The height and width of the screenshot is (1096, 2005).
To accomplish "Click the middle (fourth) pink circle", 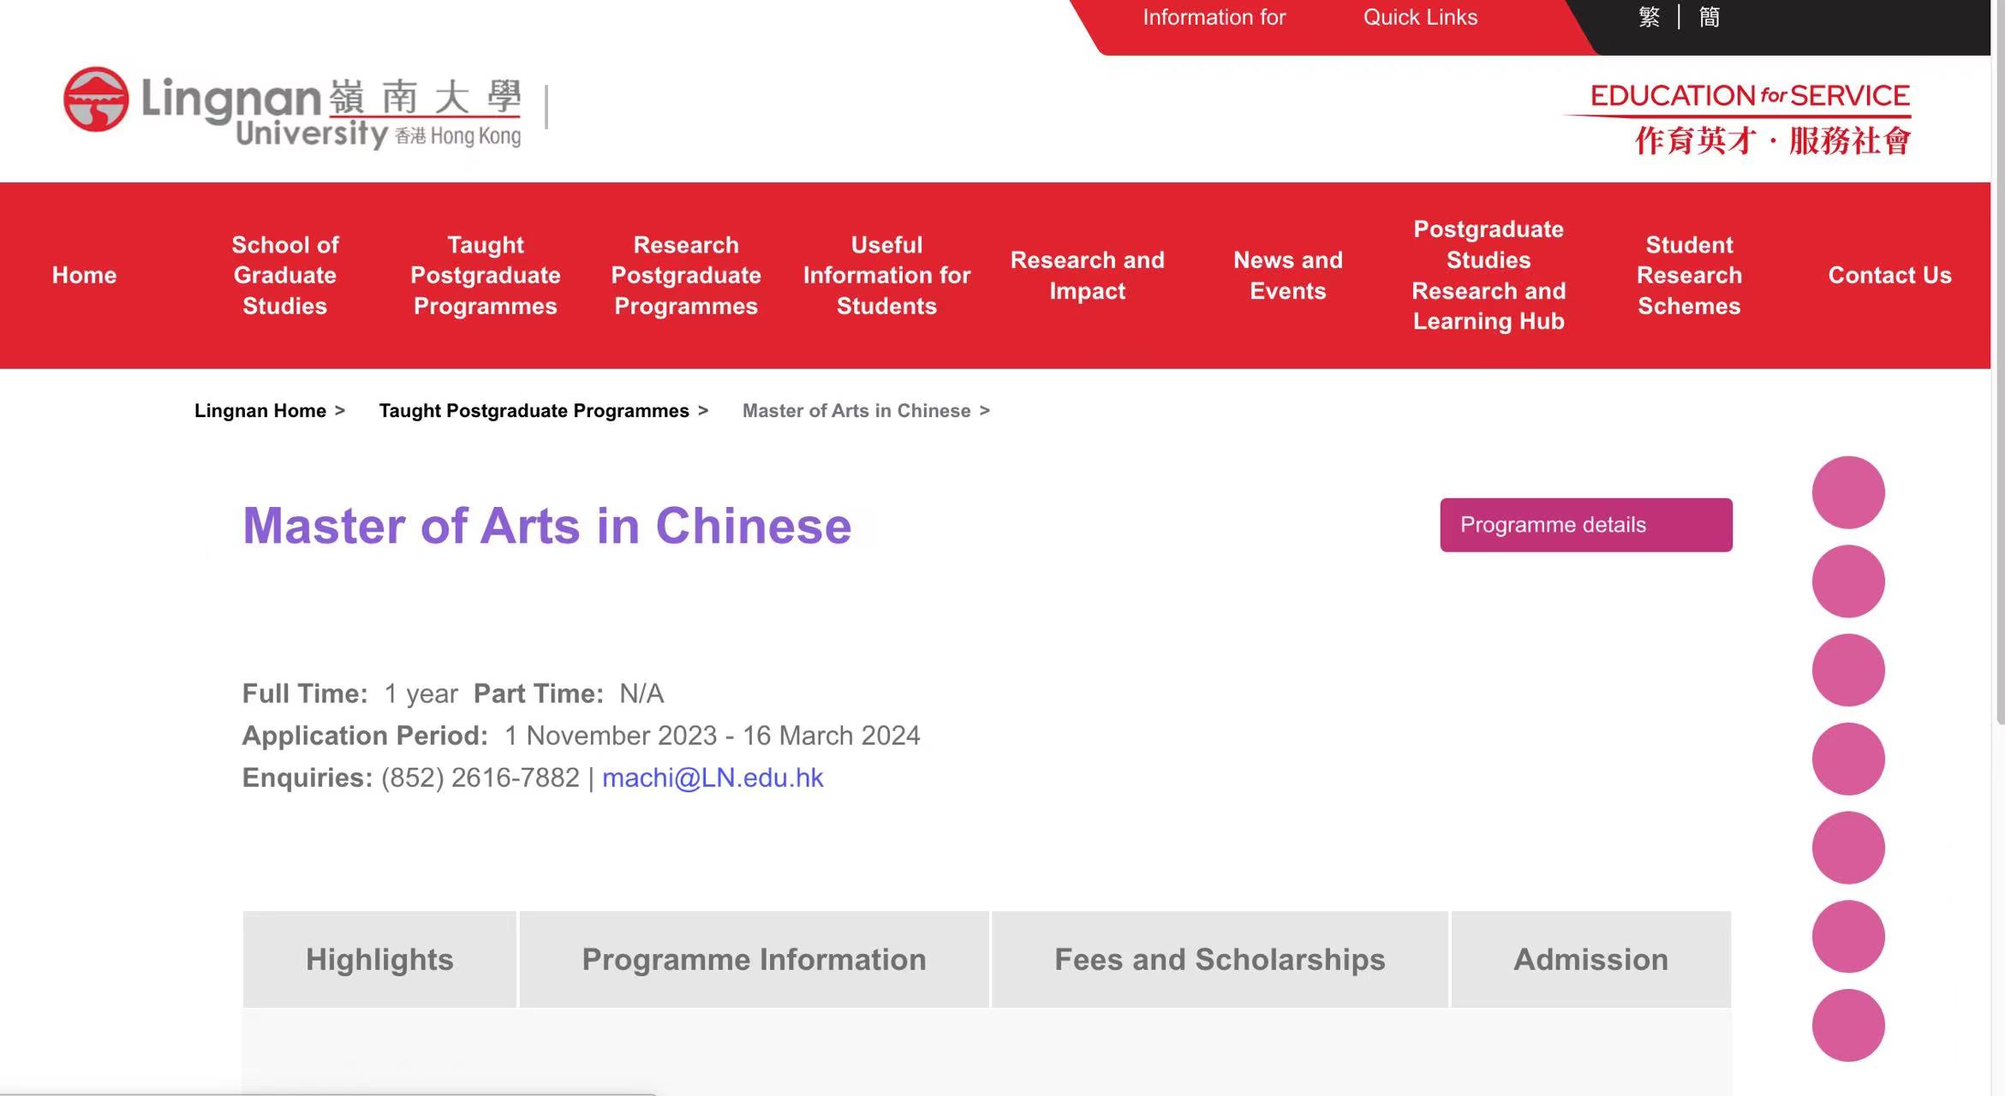I will point(1847,759).
